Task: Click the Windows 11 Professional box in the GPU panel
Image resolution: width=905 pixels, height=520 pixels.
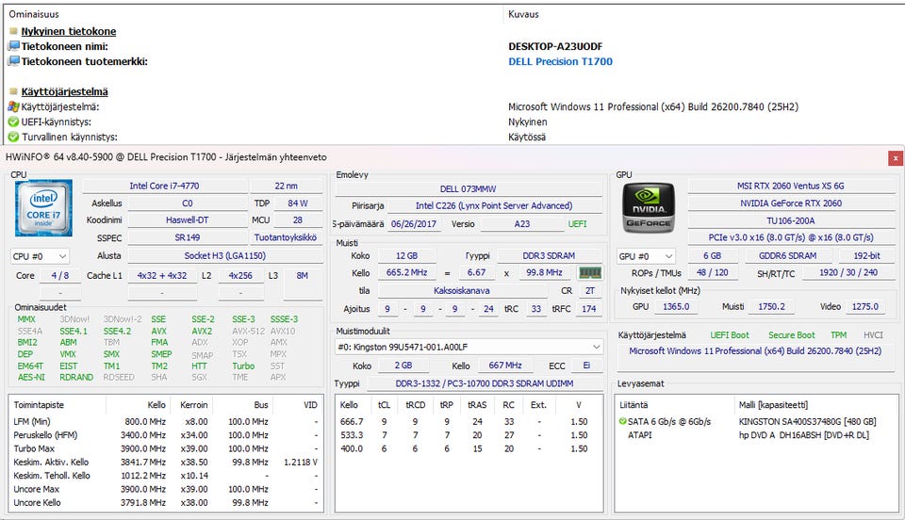Action: pyautogui.click(x=755, y=351)
